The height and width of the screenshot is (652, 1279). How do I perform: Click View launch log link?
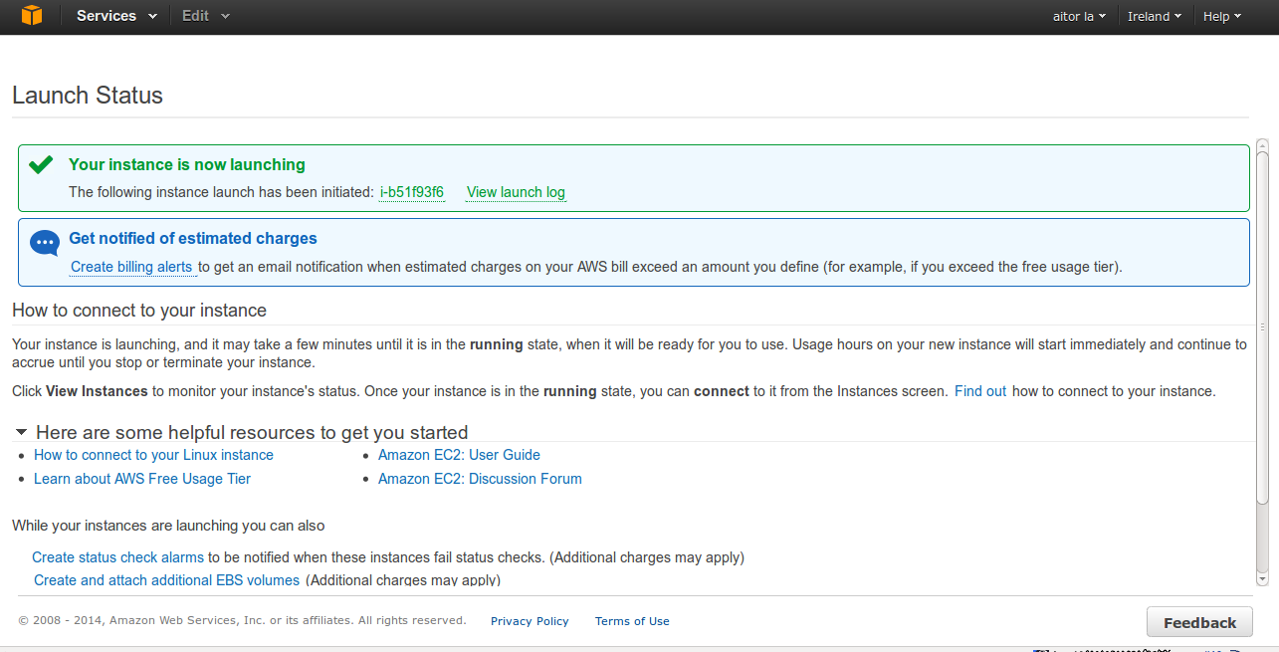pyautogui.click(x=516, y=192)
